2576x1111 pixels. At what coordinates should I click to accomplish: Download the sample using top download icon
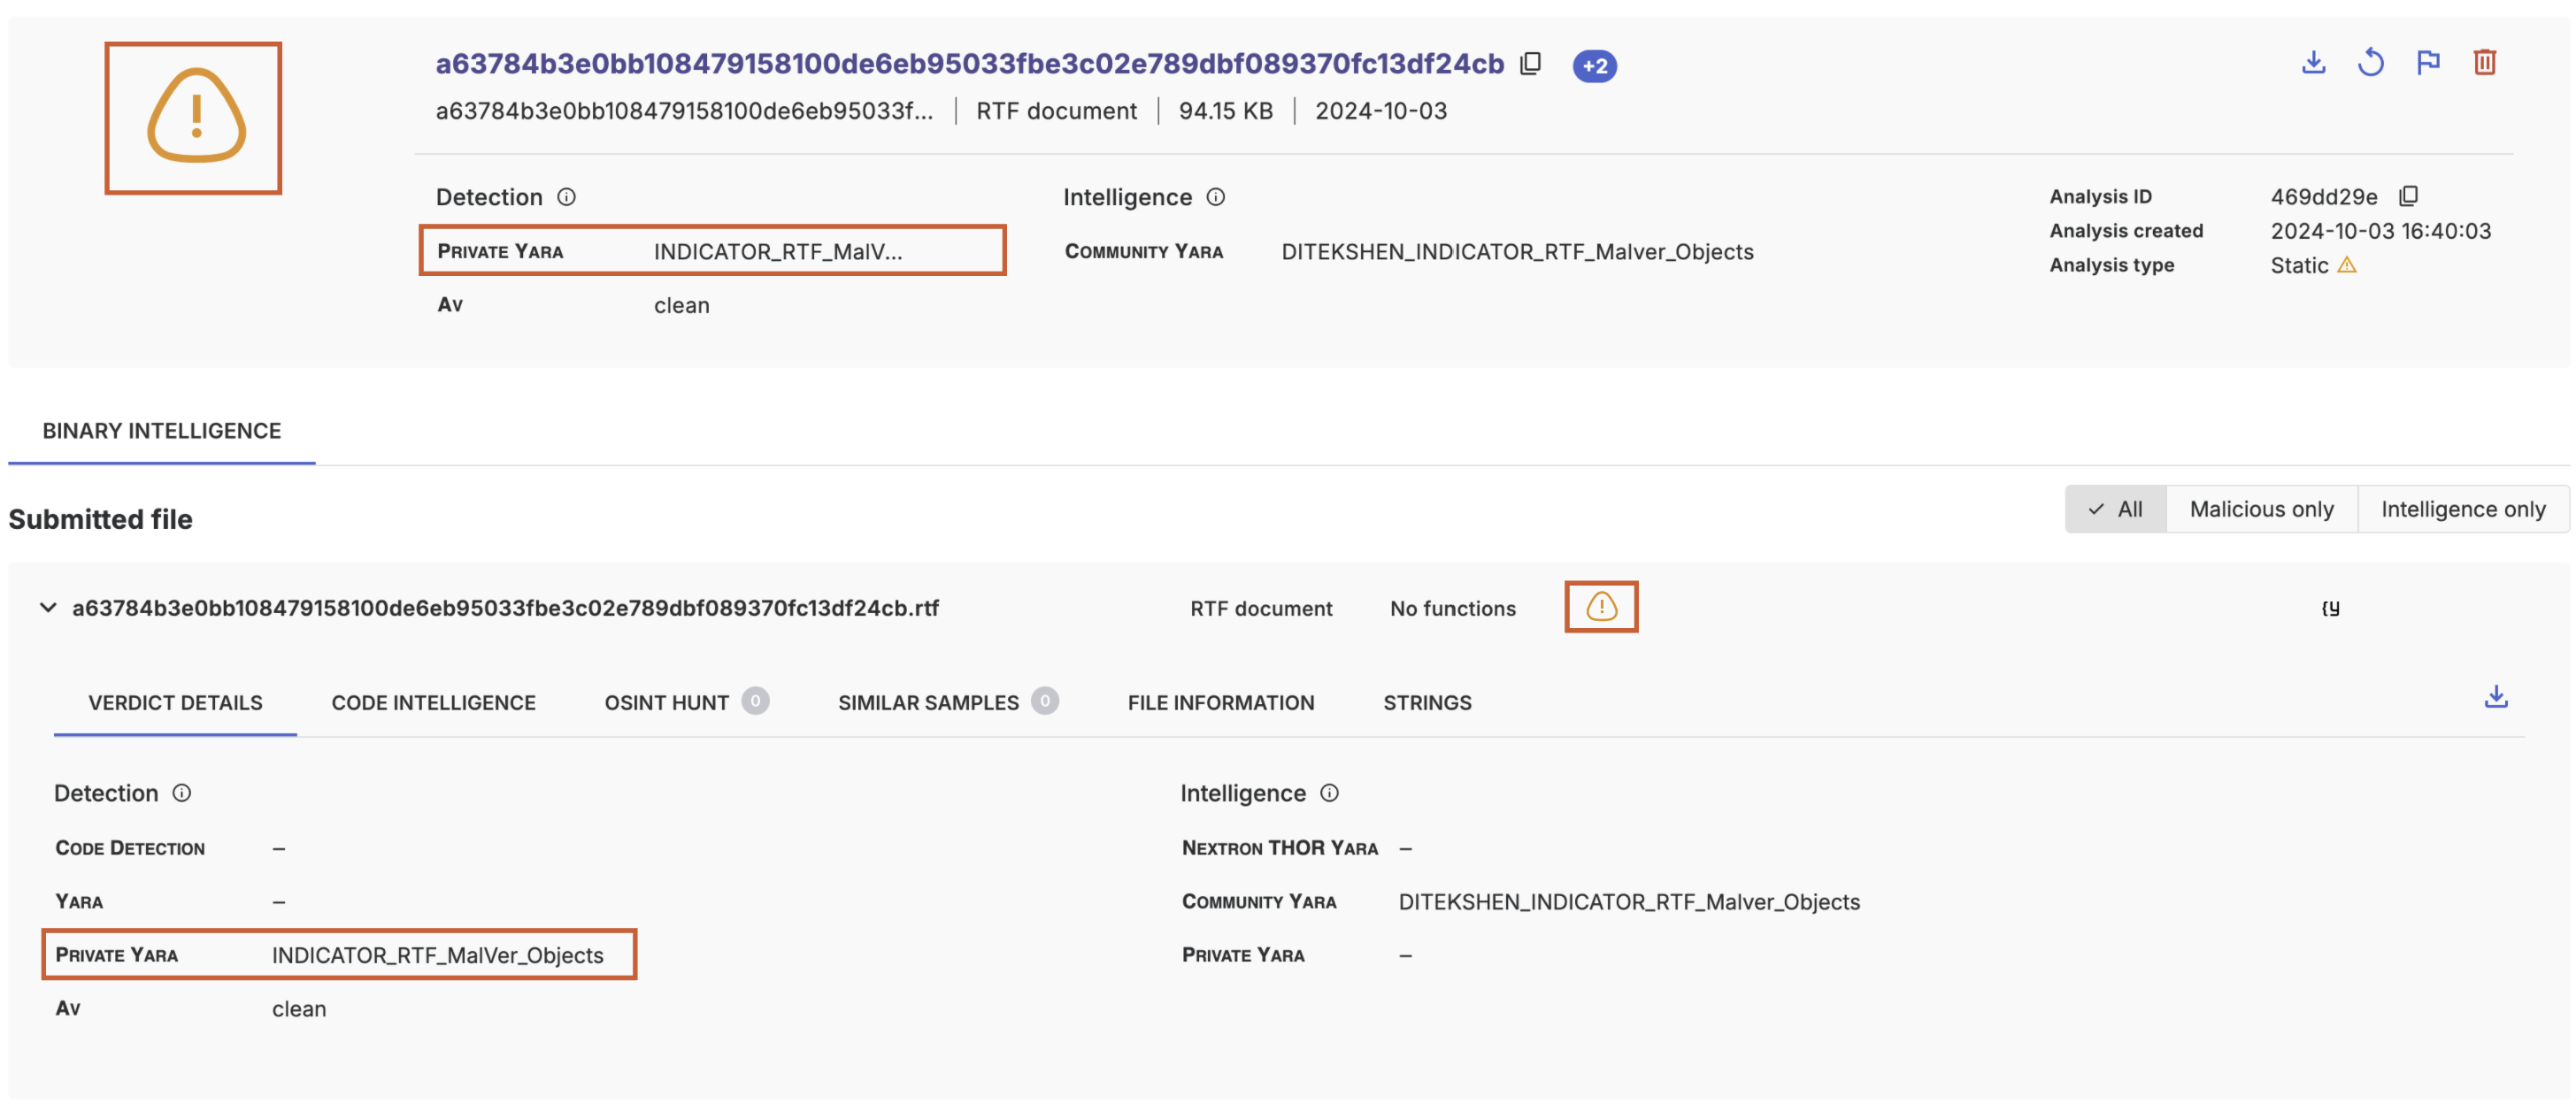pos(2313,63)
